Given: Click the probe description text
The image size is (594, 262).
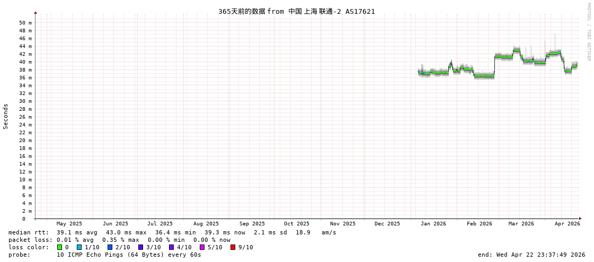Looking at the screenshot, I should (x=105, y=255).
